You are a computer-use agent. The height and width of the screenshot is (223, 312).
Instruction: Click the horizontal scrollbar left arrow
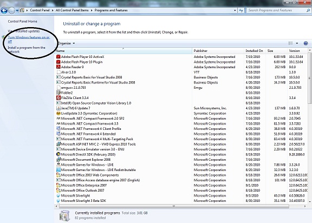(x=56, y=206)
